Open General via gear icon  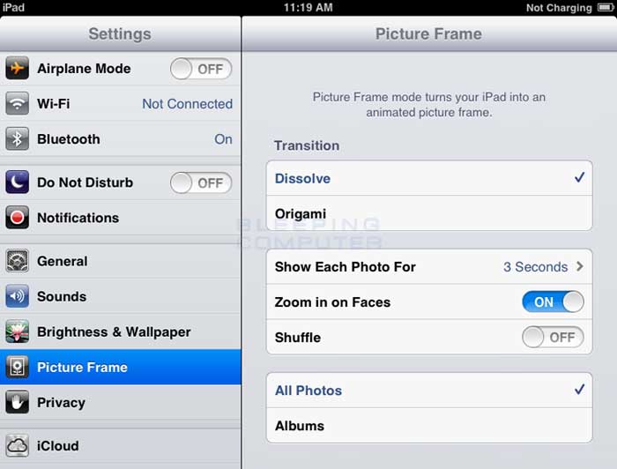coord(17,261)
